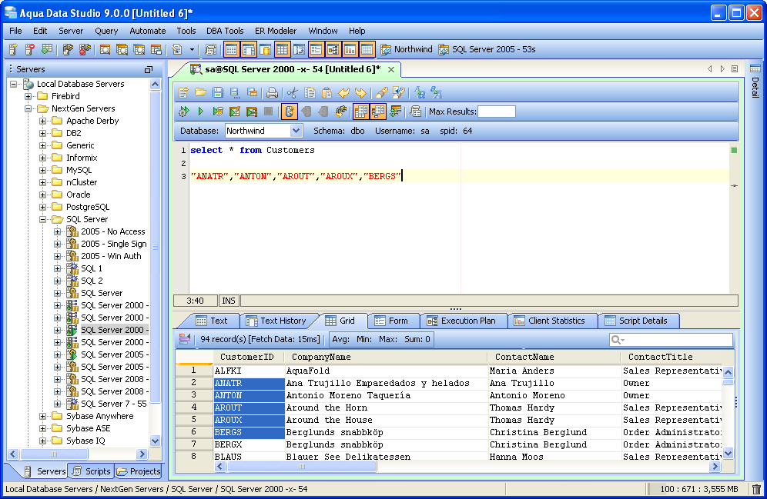Click the Print icon in editor toolbar

tap(272, 93)
